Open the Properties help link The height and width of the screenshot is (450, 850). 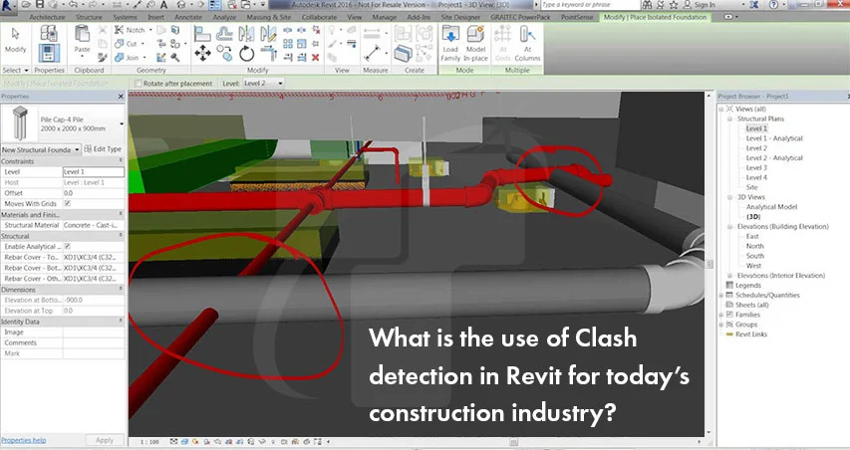[23, 440]
